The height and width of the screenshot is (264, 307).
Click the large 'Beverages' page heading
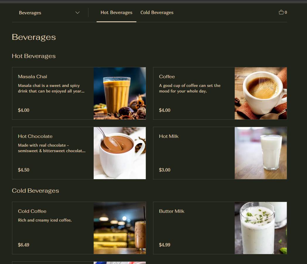pos(34,37)
